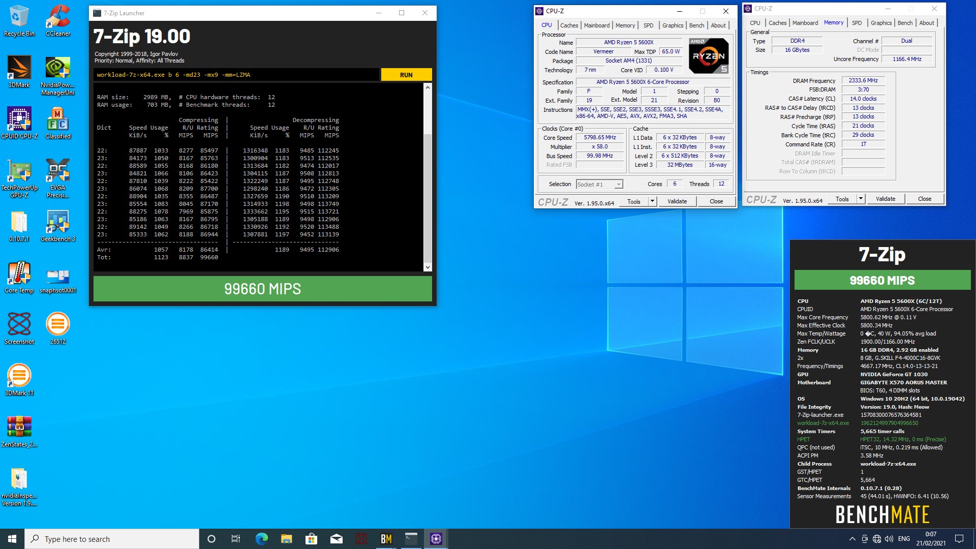Launch Microsoft Edge from the taskbar
This screenshot has width=976, height=549.
tap(261, 539)
